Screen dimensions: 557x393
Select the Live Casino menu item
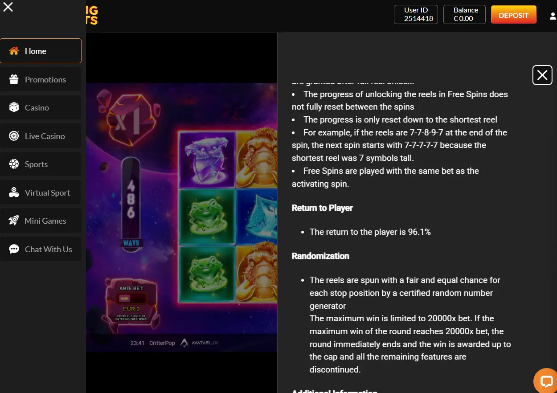[x=41, y=136]
